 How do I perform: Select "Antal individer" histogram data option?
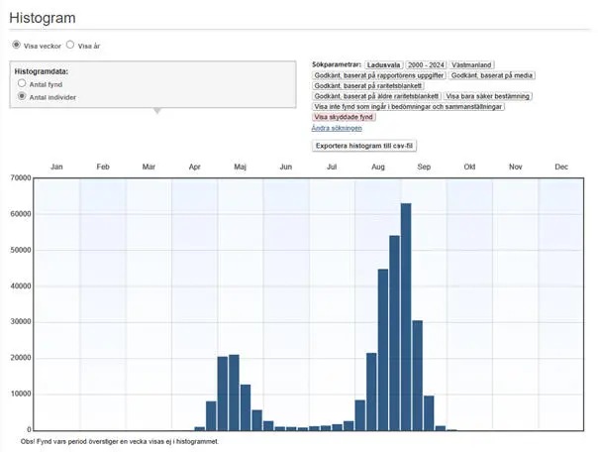coord(23,97)
